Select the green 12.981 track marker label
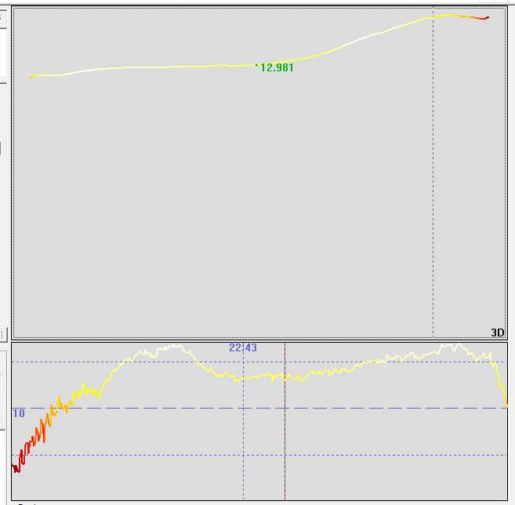This screenshot has height=505, width=515. (x=276, y=68)
